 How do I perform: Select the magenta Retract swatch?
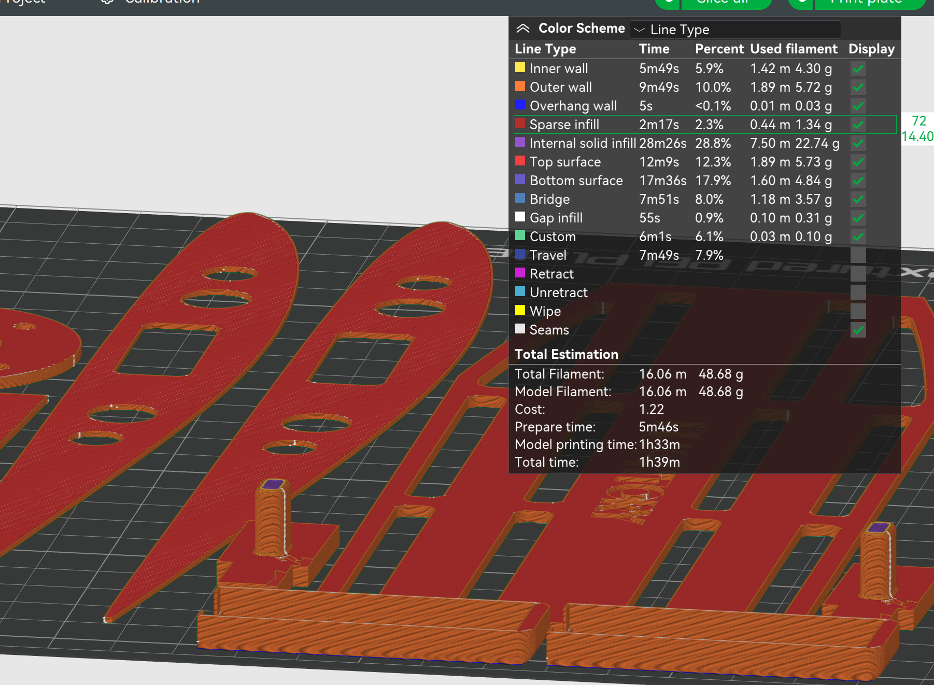coord(520,273)
